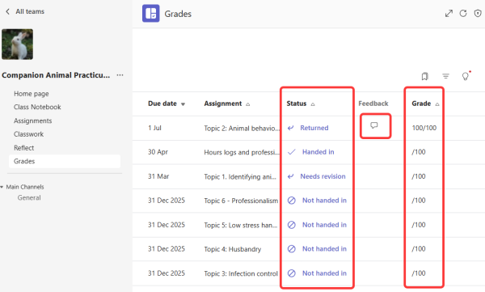Click Not handed in for Topic 6
The width and height of the screenshot is (485, 292).
[x=324, y=201]
